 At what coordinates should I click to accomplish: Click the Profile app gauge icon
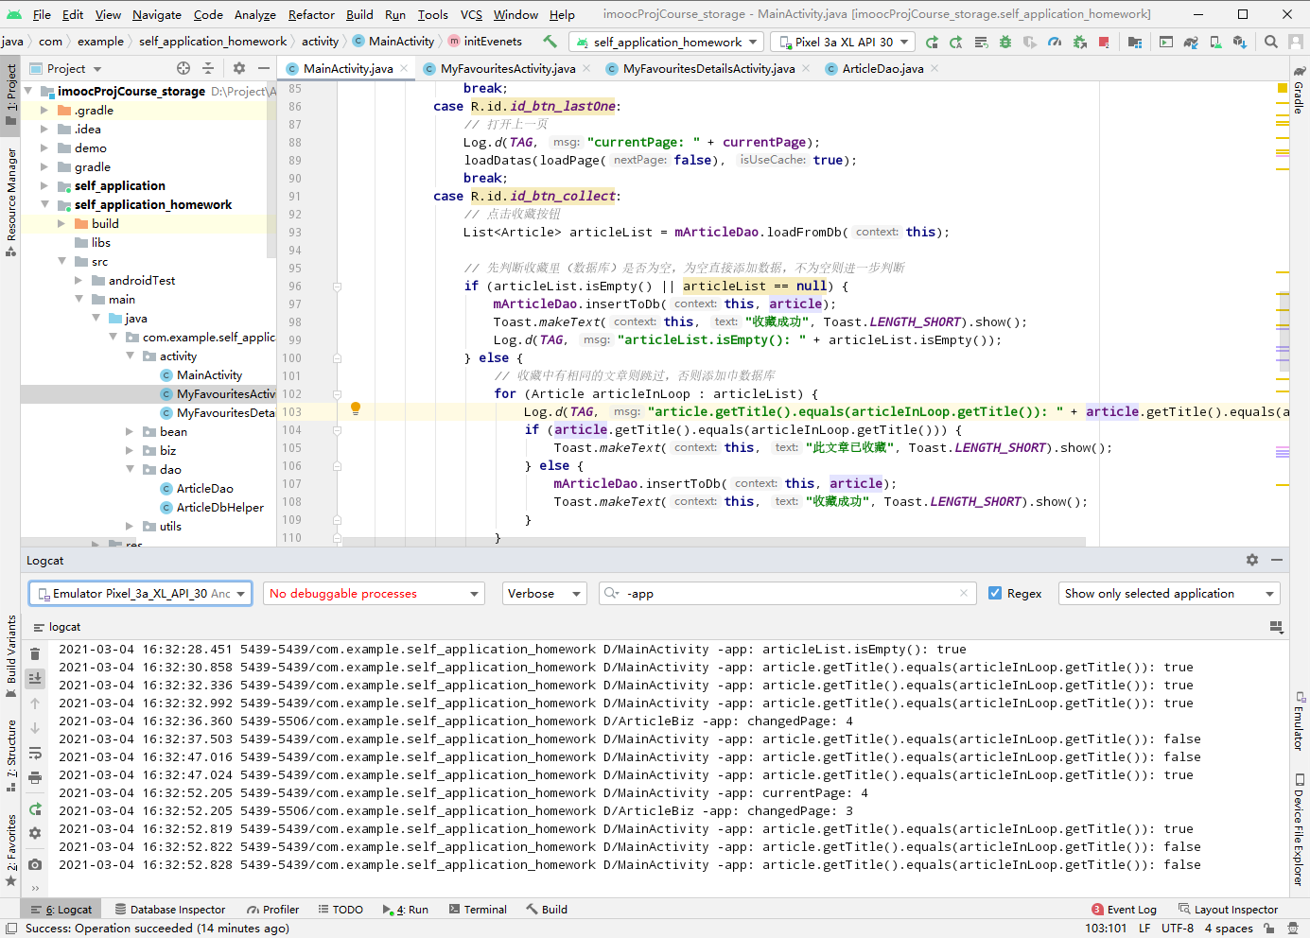pyautogui.click(x=1055, y=42)
